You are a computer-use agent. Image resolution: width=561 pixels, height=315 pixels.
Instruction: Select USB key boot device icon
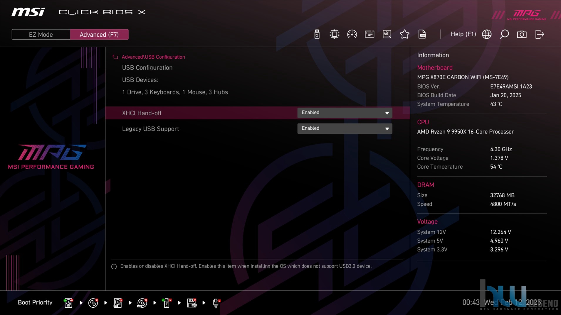tap(167, 303)
